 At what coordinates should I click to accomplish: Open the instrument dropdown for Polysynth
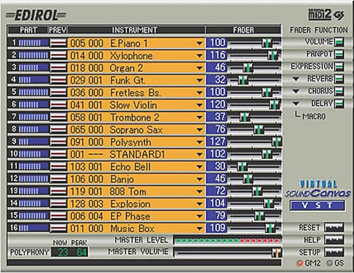pyautogui.click(x=199, y=143)
